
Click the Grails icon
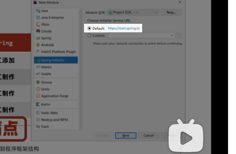click(x=38, y=89)
